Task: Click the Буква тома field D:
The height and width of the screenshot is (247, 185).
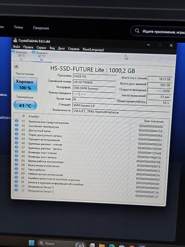Action: (x=94, y=100)
